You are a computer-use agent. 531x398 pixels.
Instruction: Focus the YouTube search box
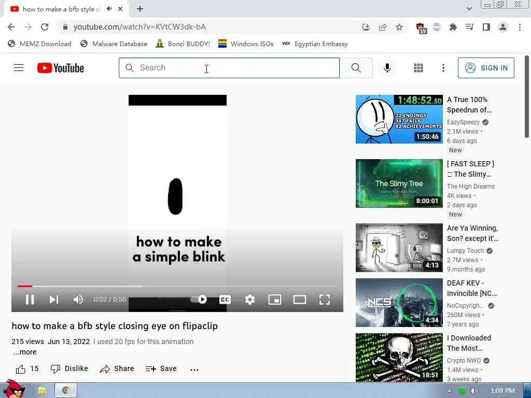coord(229,68)
